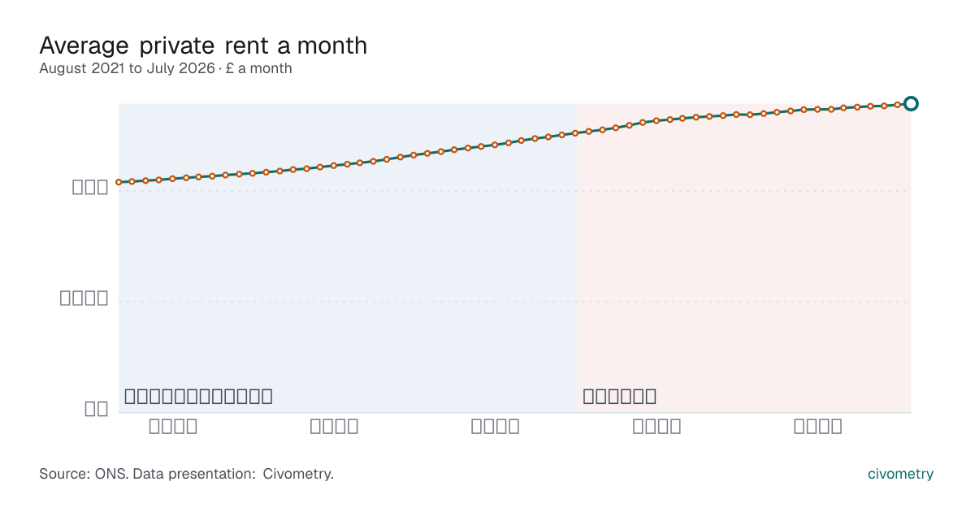Screen dimensions: 975x512
Task: Click the bottom y-axis tick label
Action: pos(97,409)
